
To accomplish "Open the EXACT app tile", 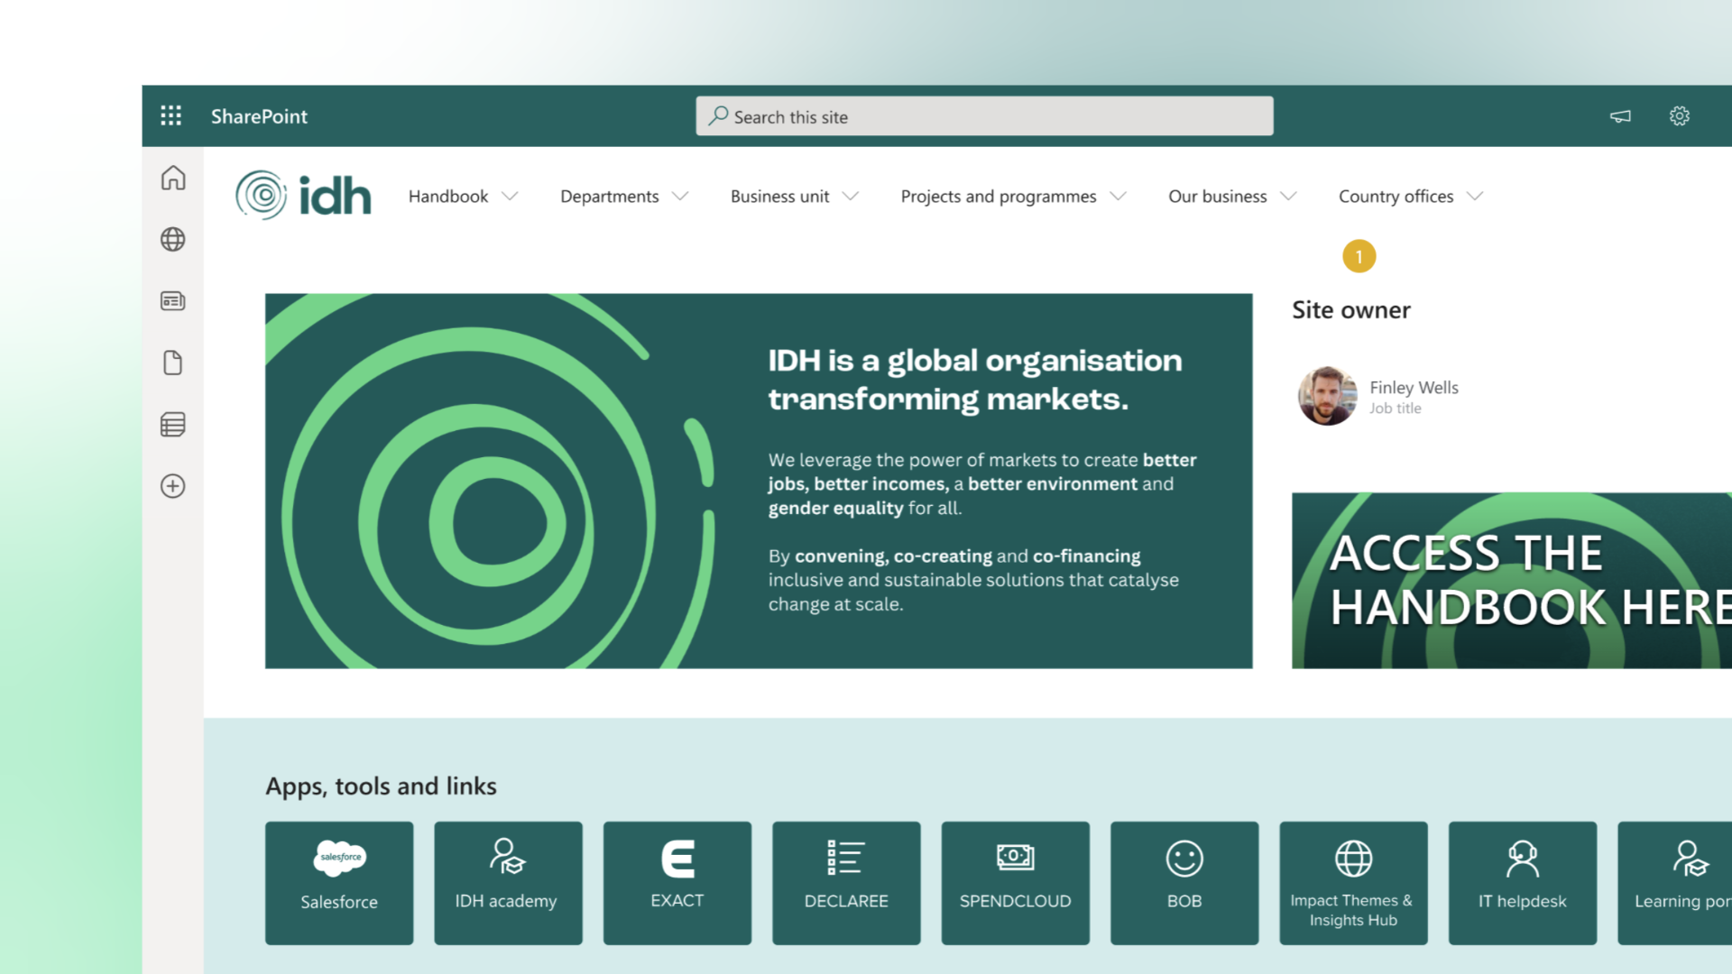I will pos(677,883).
